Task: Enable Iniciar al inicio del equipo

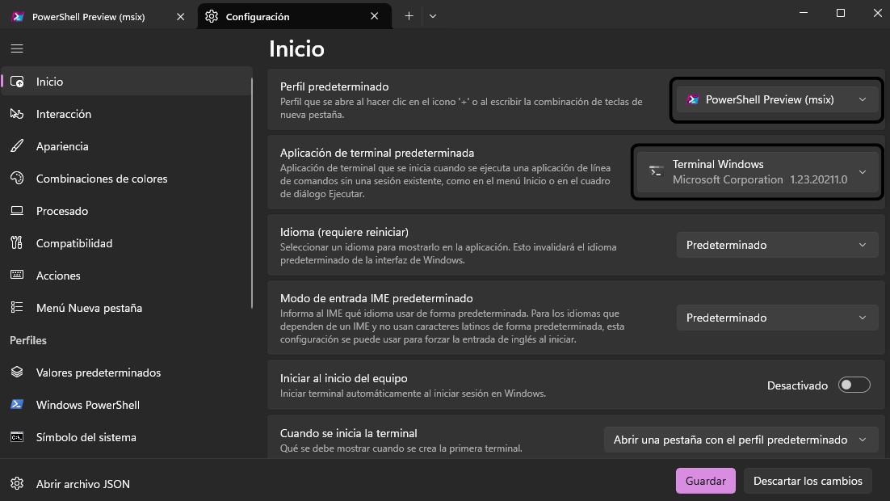Action: tap(854, 385)
